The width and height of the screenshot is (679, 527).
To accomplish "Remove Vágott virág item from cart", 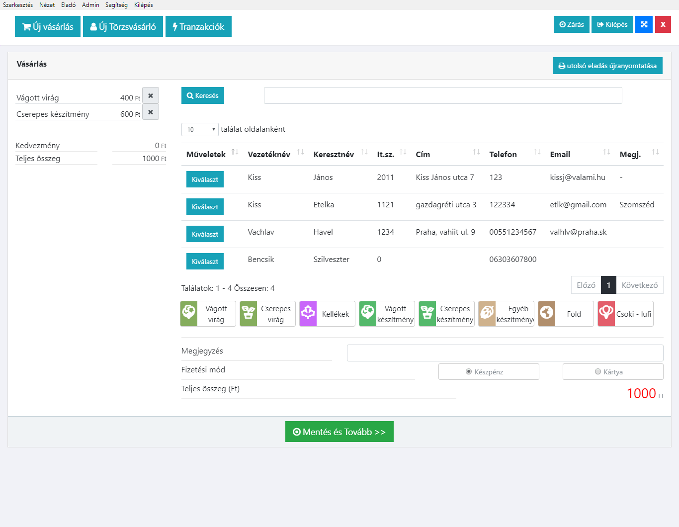I will pos(151,95).
